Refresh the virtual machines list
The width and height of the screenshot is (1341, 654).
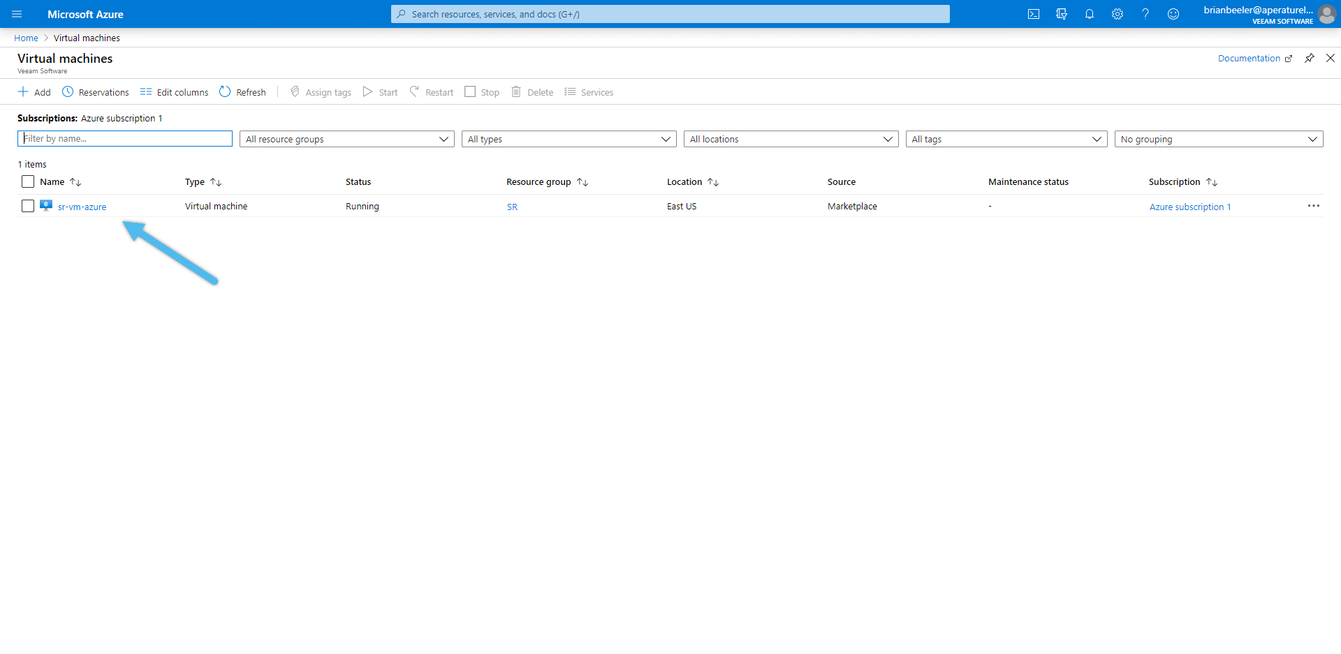242,92
